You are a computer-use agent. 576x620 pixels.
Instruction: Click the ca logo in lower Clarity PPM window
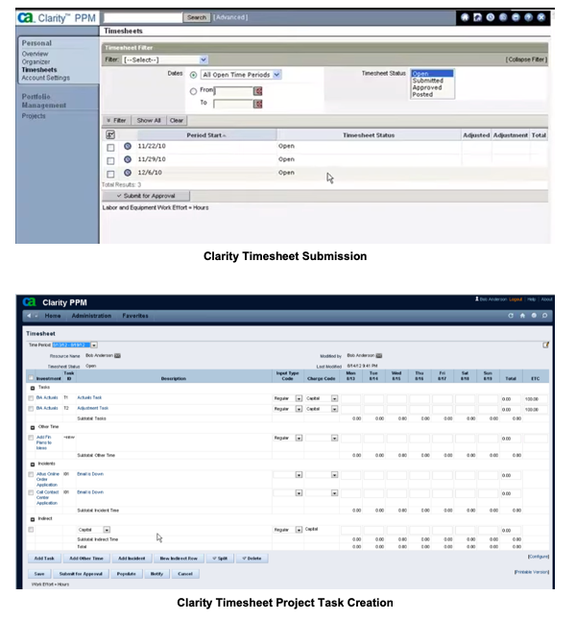point(29,302)
